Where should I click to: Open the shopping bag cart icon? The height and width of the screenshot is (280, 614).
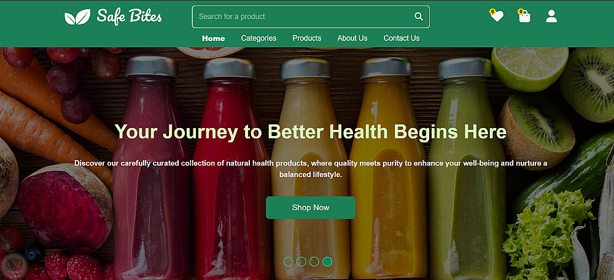tap(524, 17)
